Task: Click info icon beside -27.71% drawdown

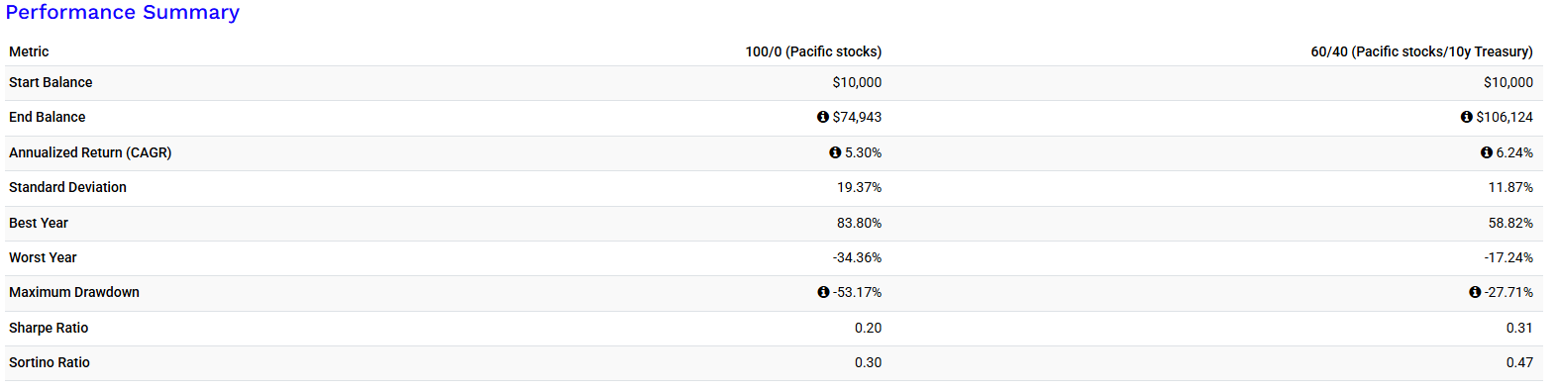Action: tap(1475, 292)
